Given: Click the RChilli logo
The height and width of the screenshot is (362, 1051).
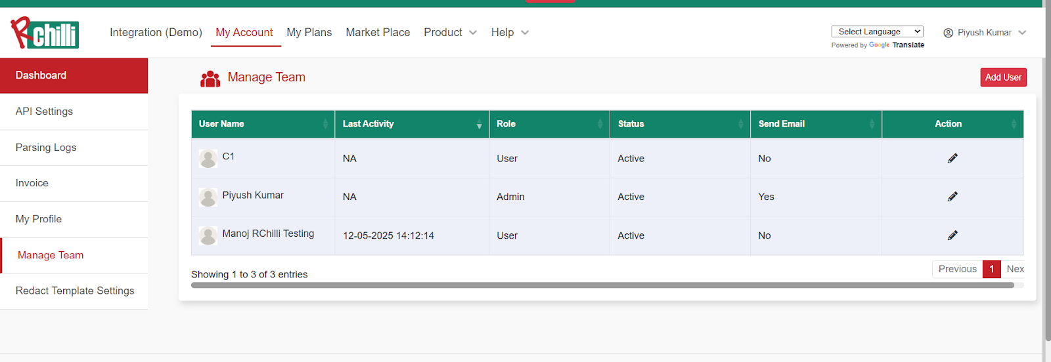Looking at the screenshot, I should pyautogui.click(x=45, y=33).
